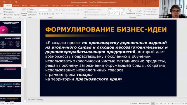Screen dimensions: 187x105
Task: Open the Change Case (Aa) dropdown
Action: [x=57, y=14]
